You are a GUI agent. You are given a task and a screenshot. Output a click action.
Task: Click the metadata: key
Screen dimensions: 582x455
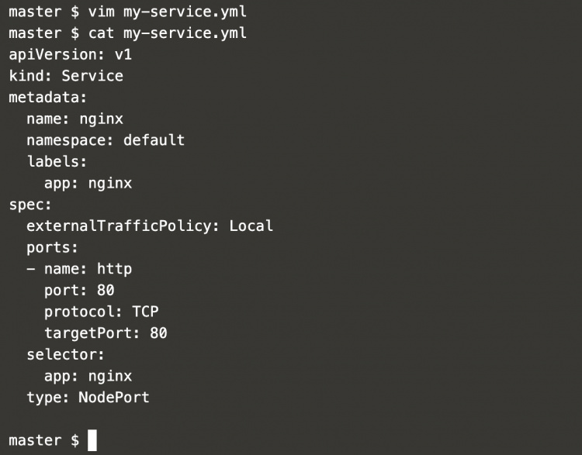pyautogui.click(x=48, y=98)
